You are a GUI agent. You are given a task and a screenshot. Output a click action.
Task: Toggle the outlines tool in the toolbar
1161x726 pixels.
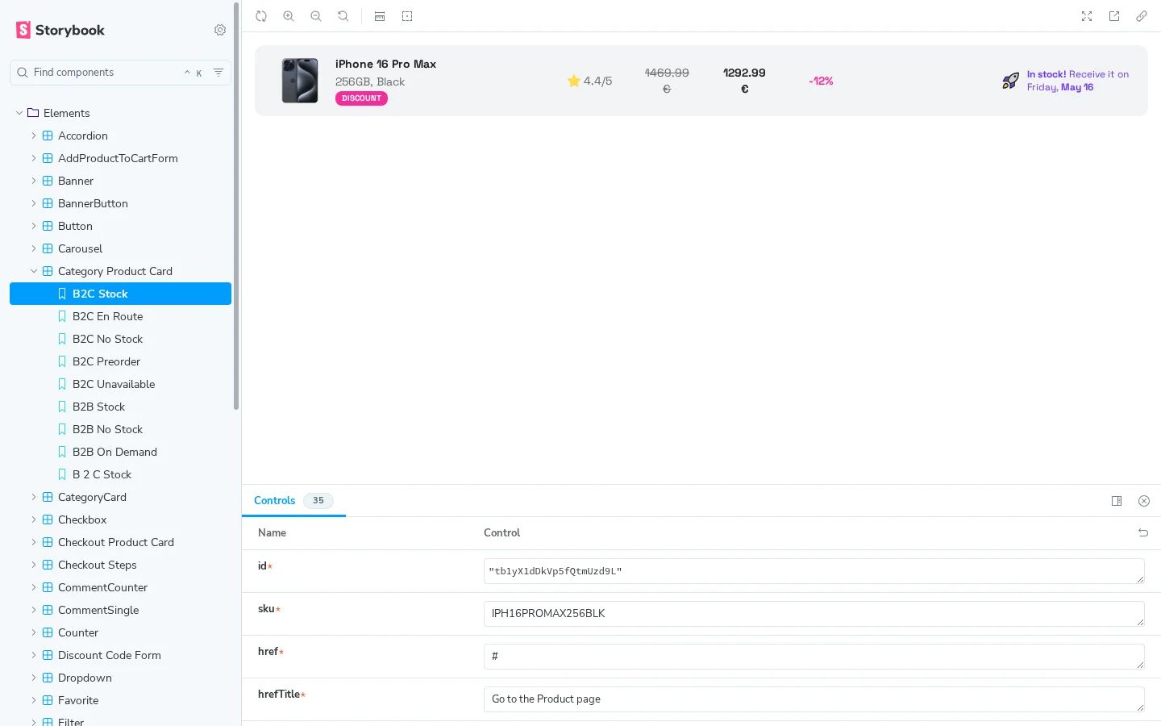coord(407,16)
